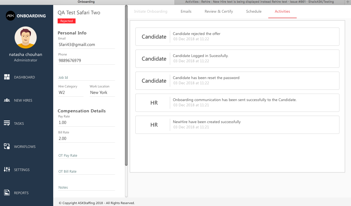Click Candidate label on rejected offer row
The height and width of the screenshot is (206, 351).
coord(154,37)
